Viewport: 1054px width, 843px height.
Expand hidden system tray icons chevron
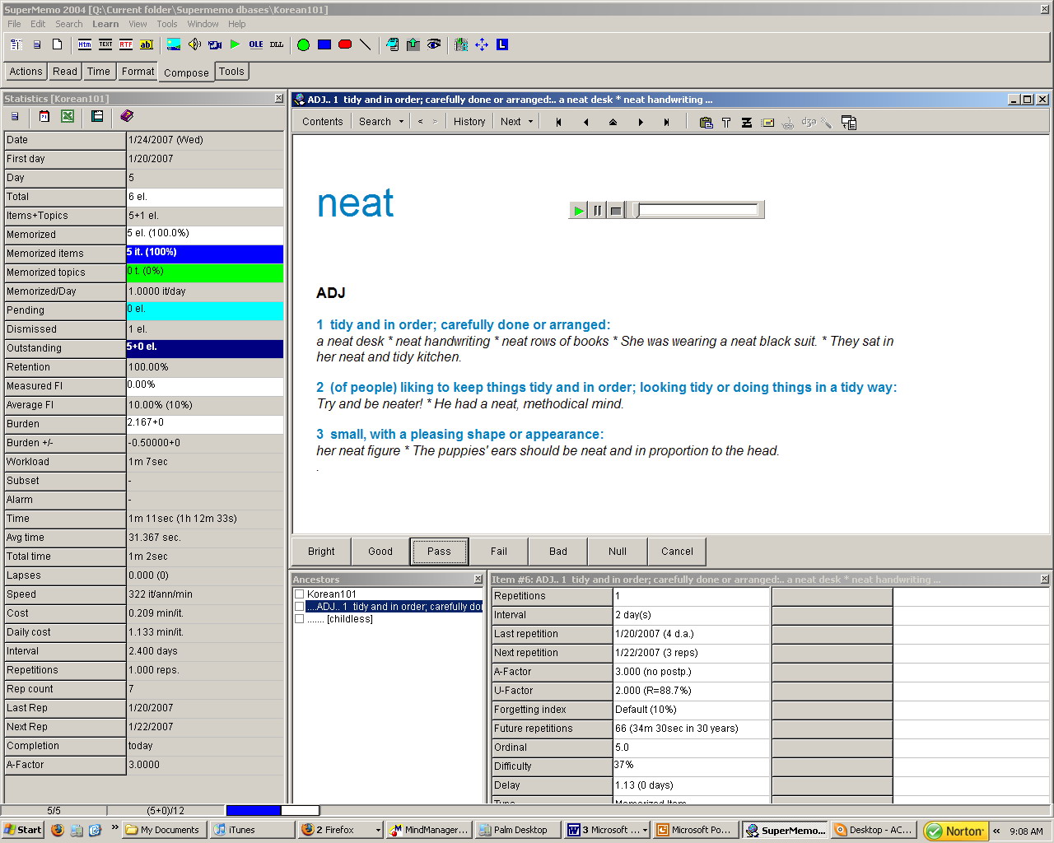click(996, 831)
